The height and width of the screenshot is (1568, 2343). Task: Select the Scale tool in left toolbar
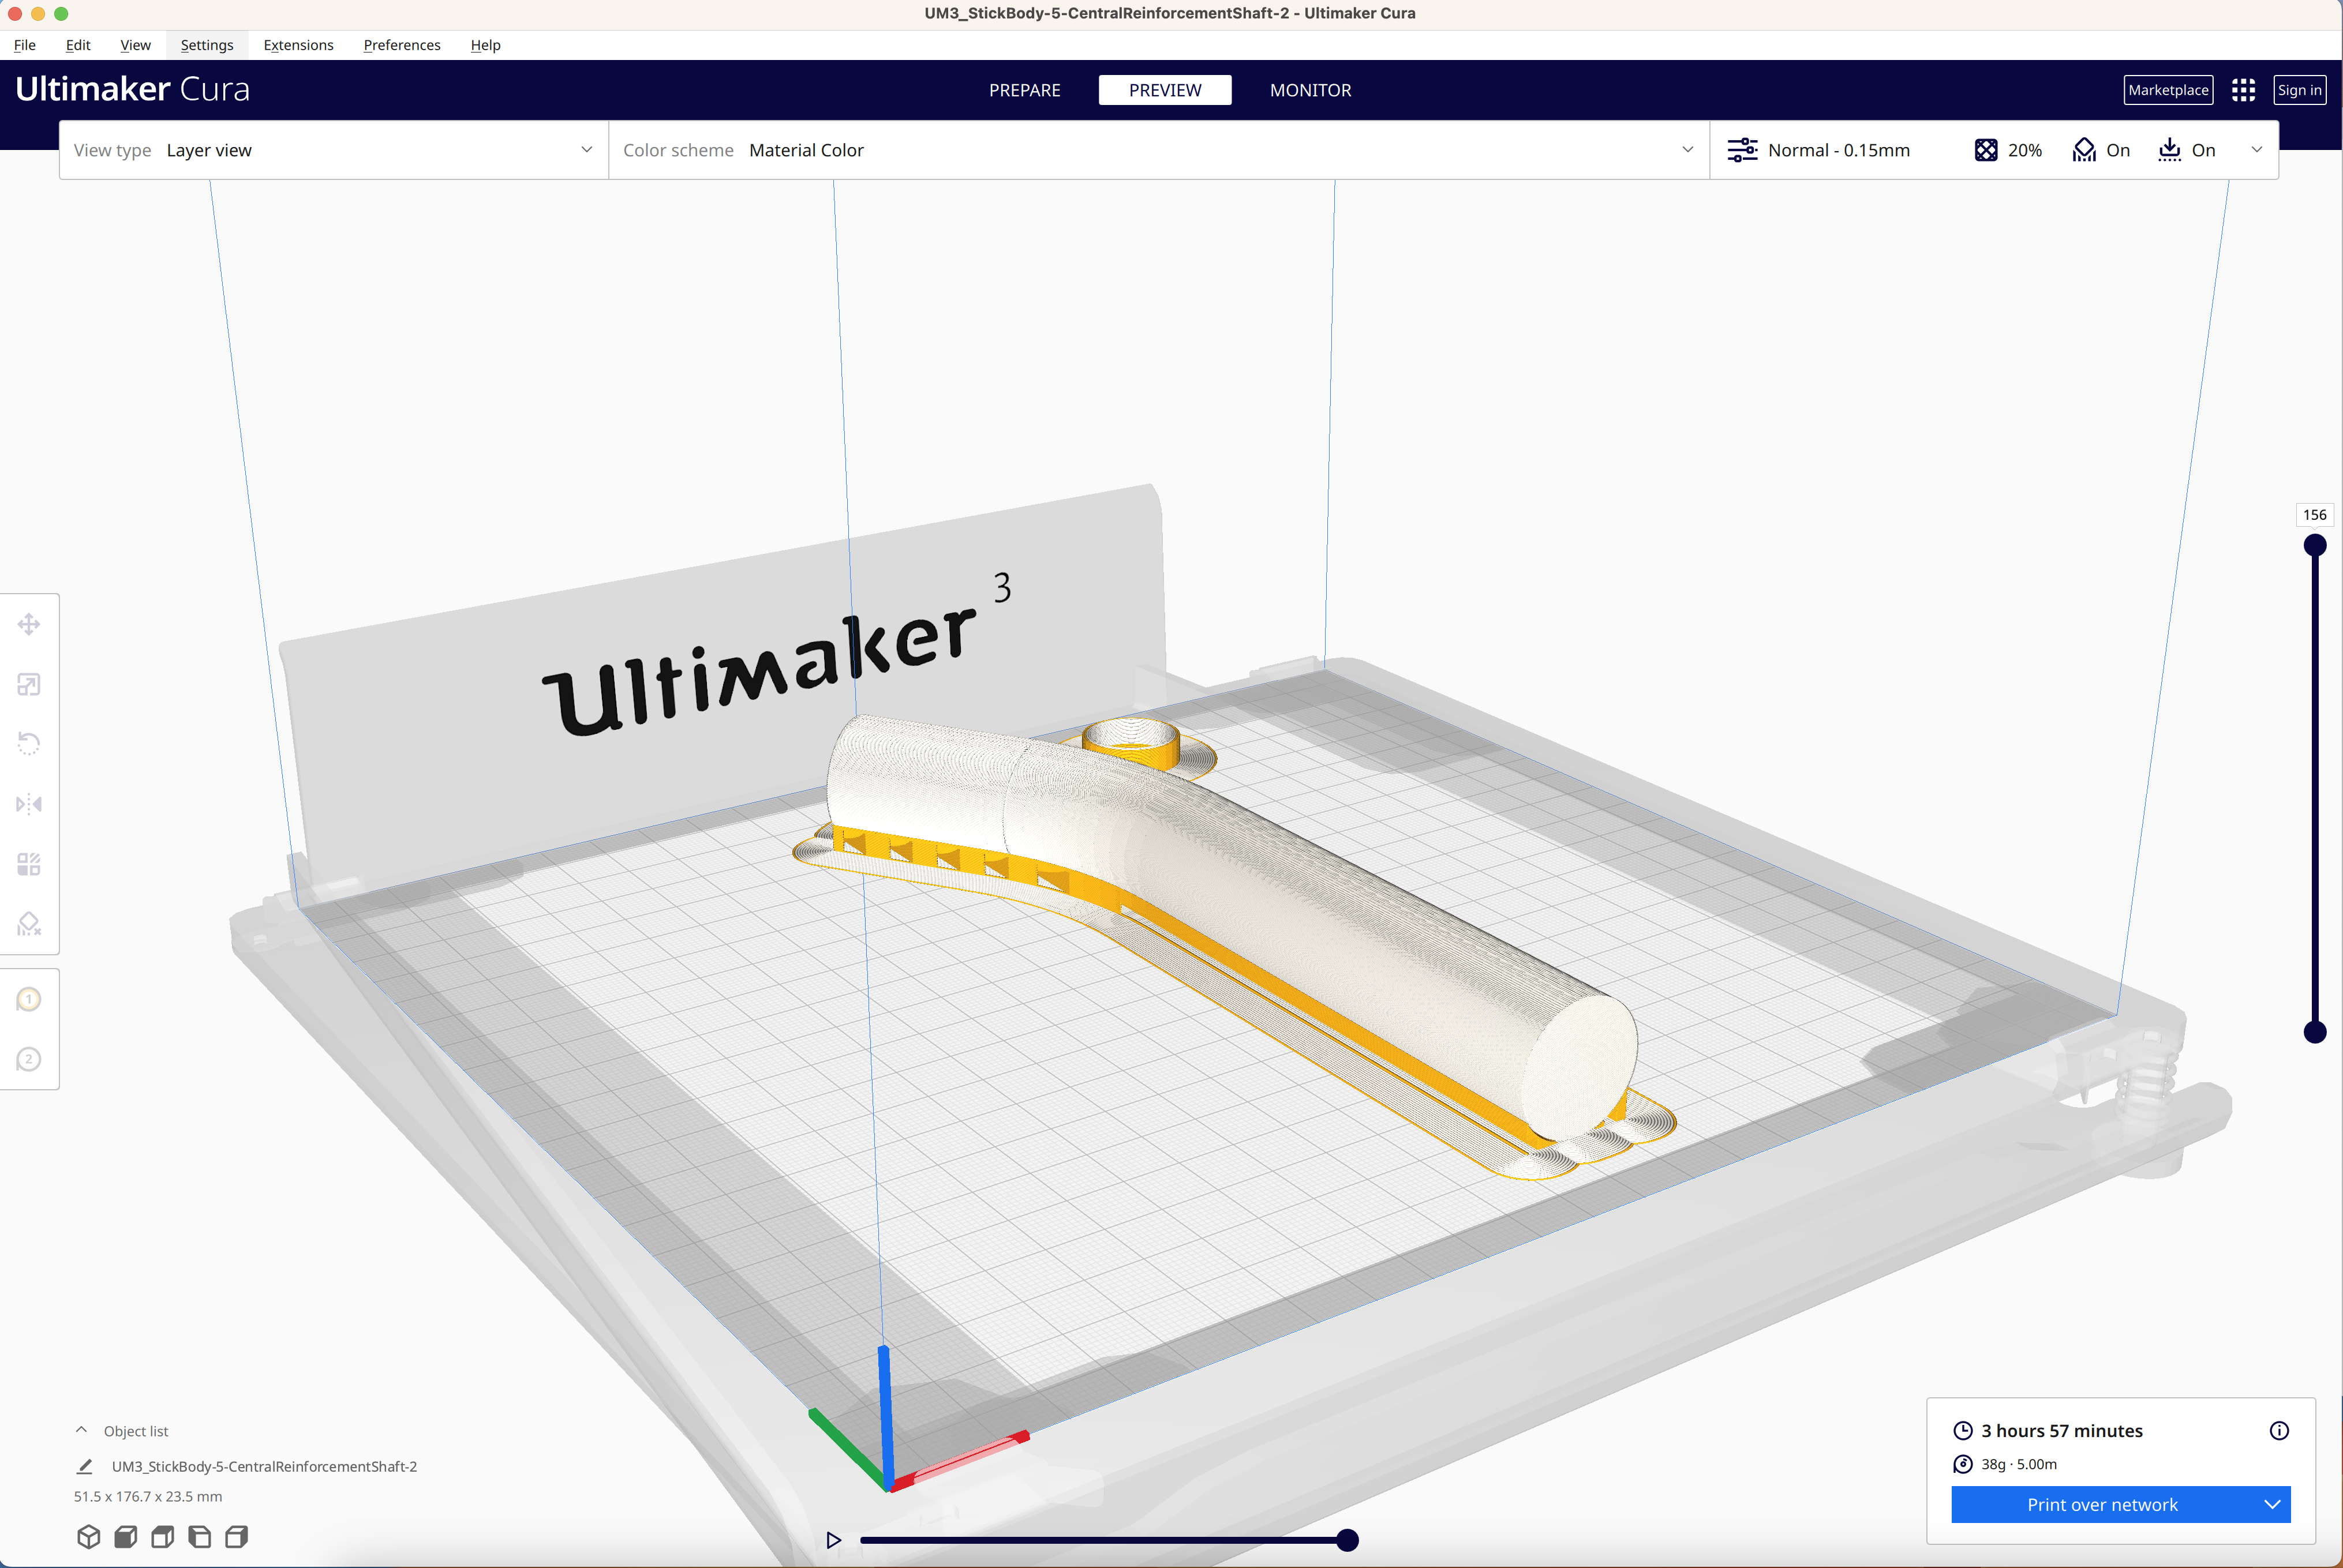tap(29, 685)
